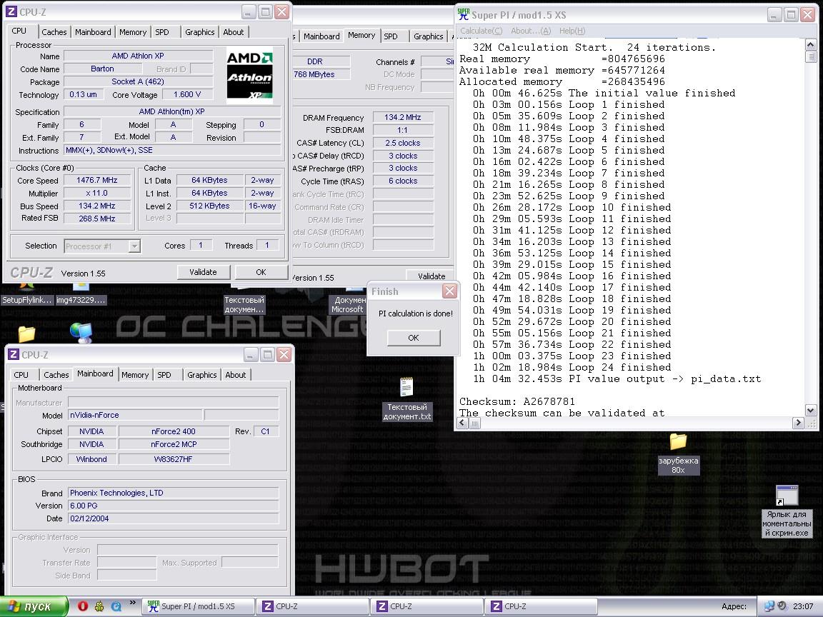Select yellow folder icon on desktop left

click(x=26, y=333)
